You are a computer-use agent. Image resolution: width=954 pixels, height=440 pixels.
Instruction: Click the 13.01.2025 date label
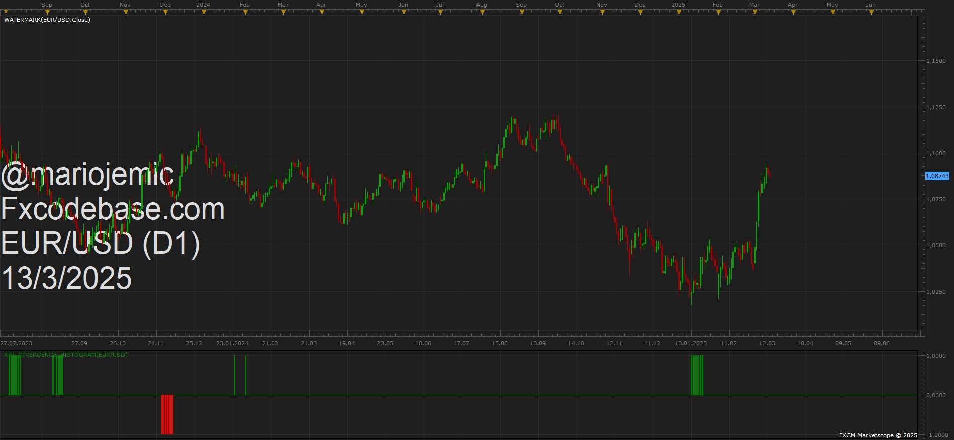point(691,343)
